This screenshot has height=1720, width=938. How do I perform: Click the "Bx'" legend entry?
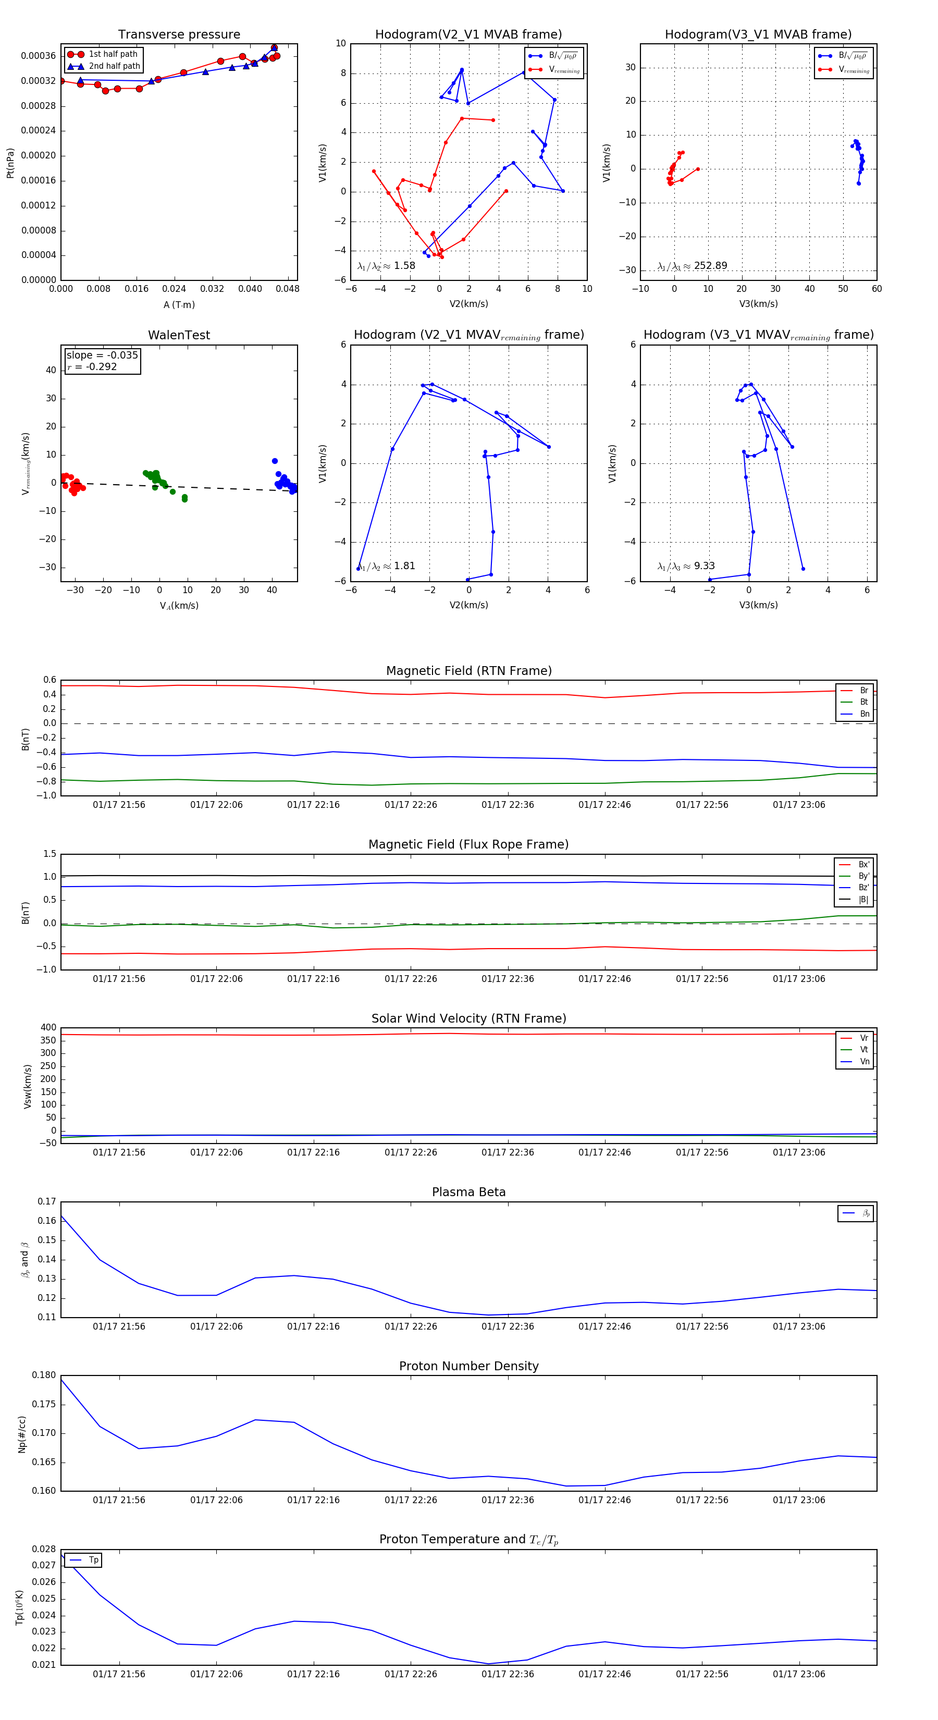tap(854, 865)
